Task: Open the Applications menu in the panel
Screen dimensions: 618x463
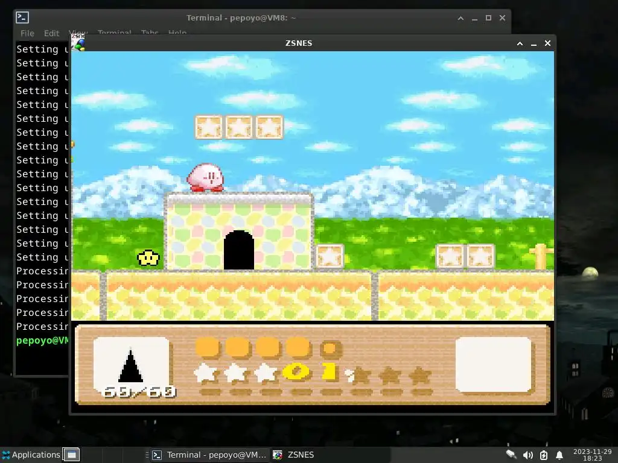Action: [31, 455]
